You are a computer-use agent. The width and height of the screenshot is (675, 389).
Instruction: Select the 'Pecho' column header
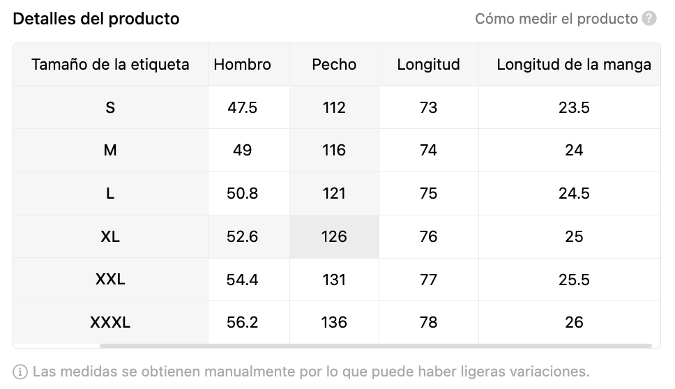click(x=334, y=65)
